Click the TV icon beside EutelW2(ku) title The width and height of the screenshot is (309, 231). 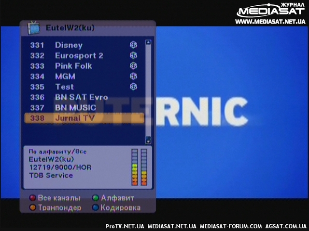point(33,28)
